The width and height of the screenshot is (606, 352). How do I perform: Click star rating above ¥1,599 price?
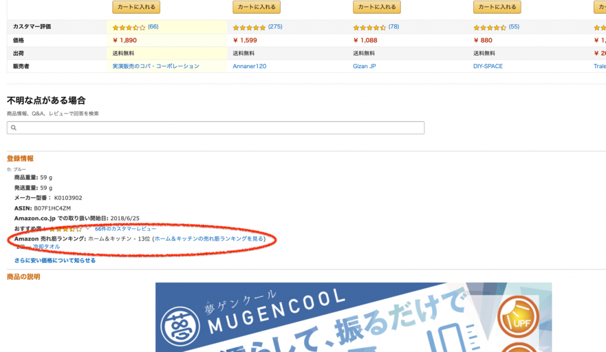(x=249, y=27)
